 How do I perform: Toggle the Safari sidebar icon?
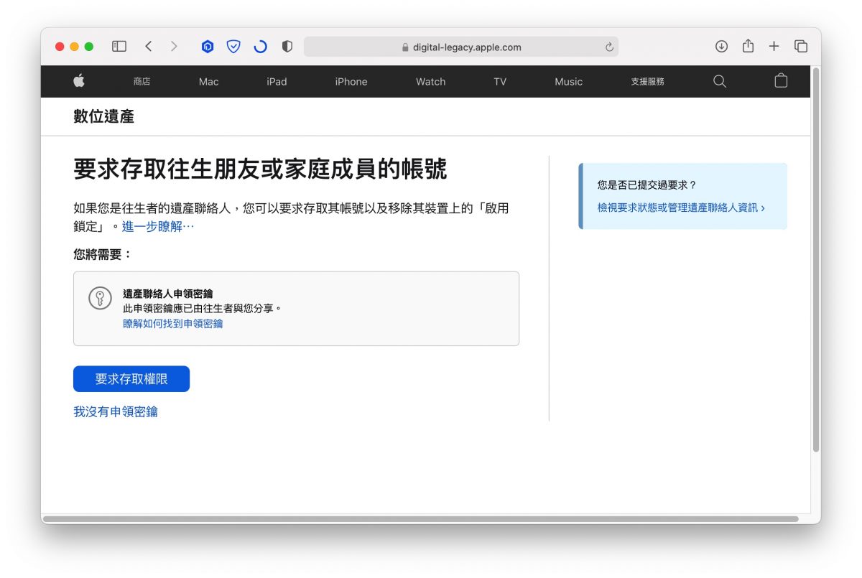point(119,47)
